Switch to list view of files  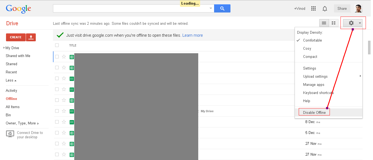click(324, 23)
